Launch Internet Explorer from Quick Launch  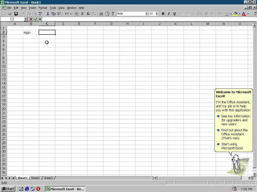(27, 189)
